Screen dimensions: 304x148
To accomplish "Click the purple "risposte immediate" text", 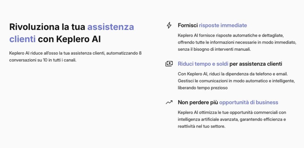I will [x=223, y=26].
